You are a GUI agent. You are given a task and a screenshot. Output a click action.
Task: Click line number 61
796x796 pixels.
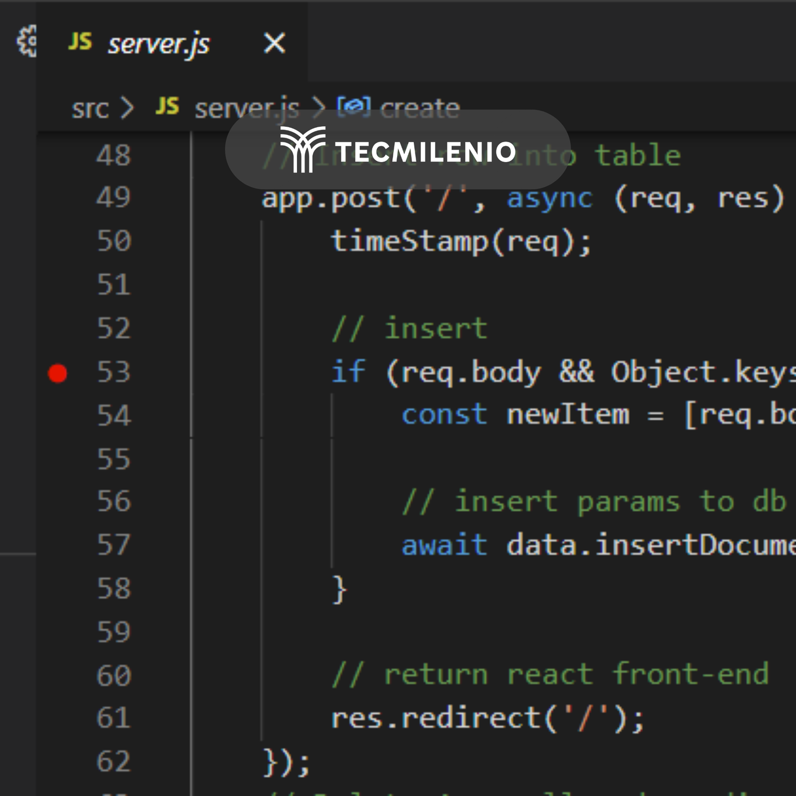114,718
